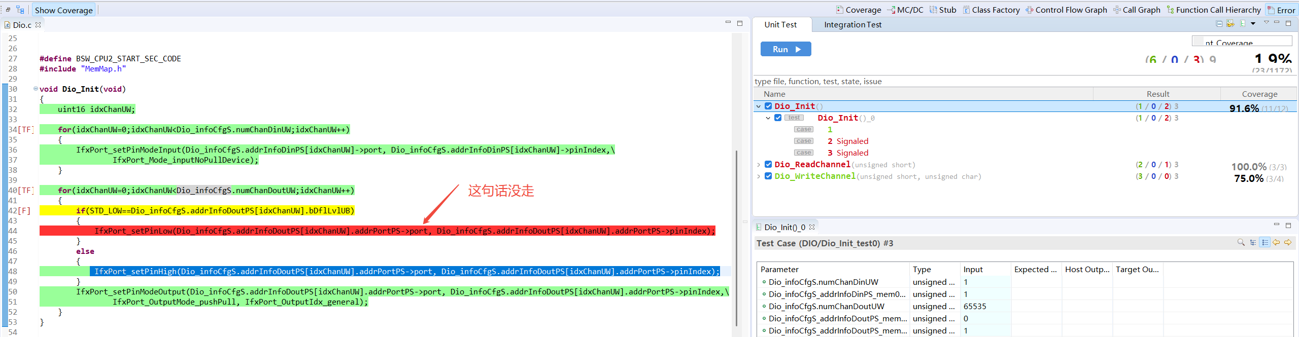Click the Show Coverage button
The image size is (1299, 337).
63,10
